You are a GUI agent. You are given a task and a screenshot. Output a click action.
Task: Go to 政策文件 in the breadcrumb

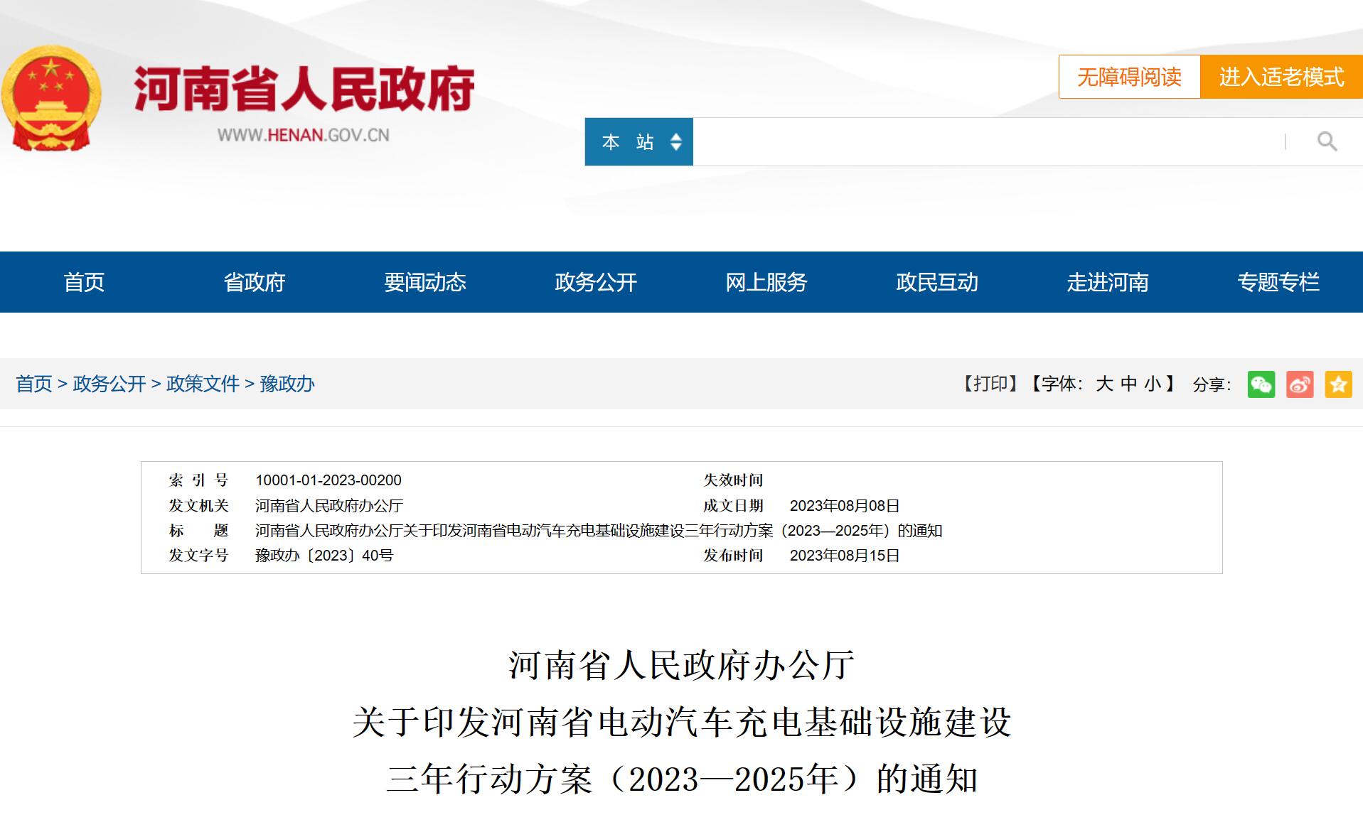[203, 384]
